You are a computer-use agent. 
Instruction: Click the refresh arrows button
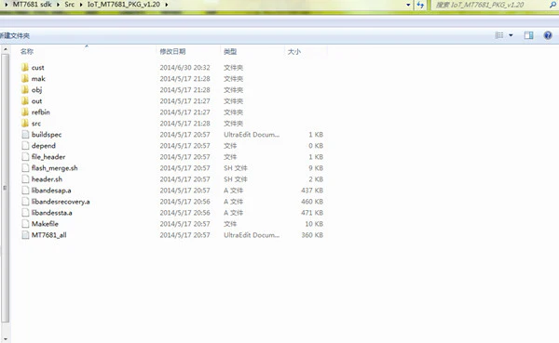420,5
